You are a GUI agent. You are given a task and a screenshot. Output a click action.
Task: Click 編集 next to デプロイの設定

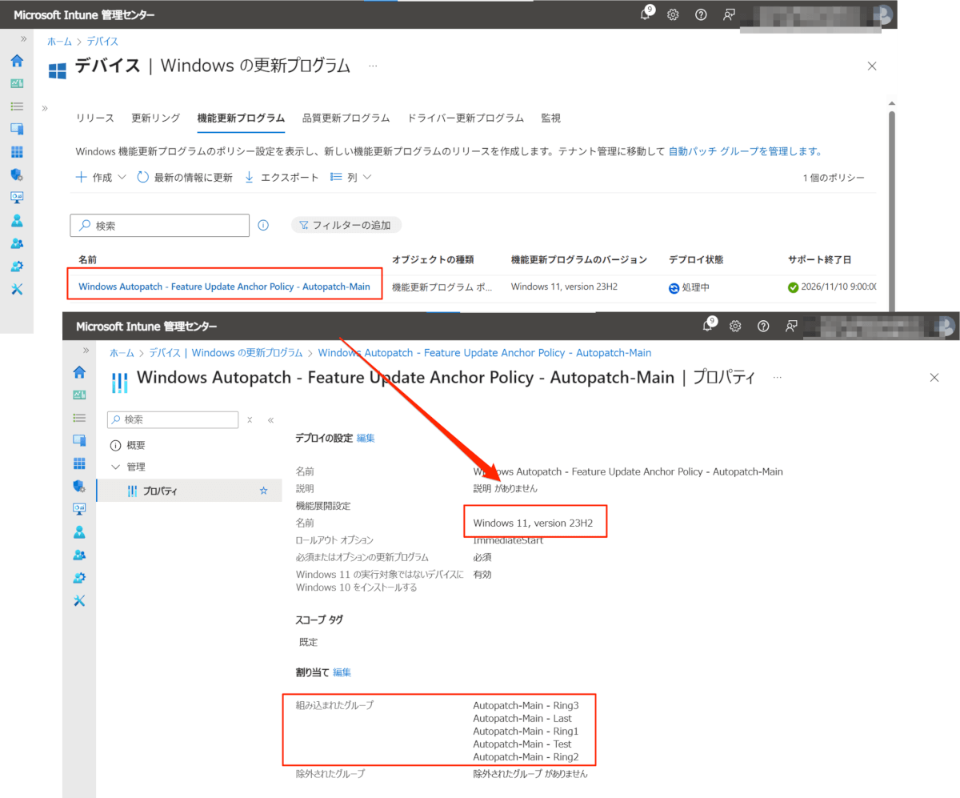pyautogui.click(x=366, y=438)
